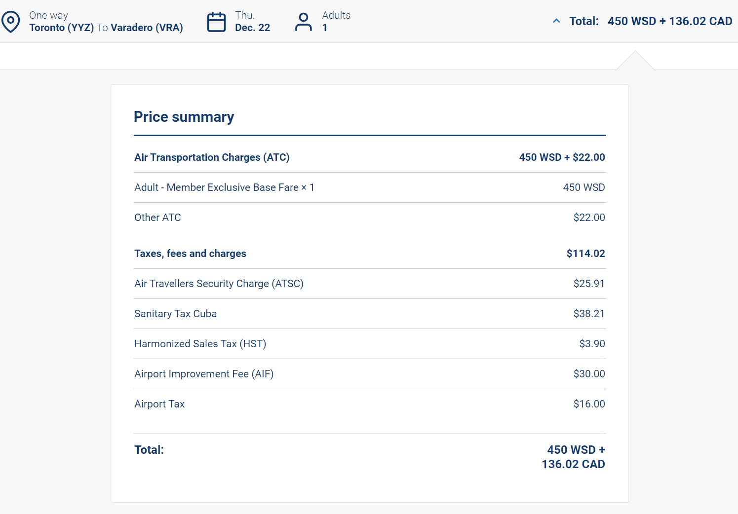Click Adult - Member Exclusive Base Fare line
This screenshot has width=738, height=514.
click(x=224, y=187)
